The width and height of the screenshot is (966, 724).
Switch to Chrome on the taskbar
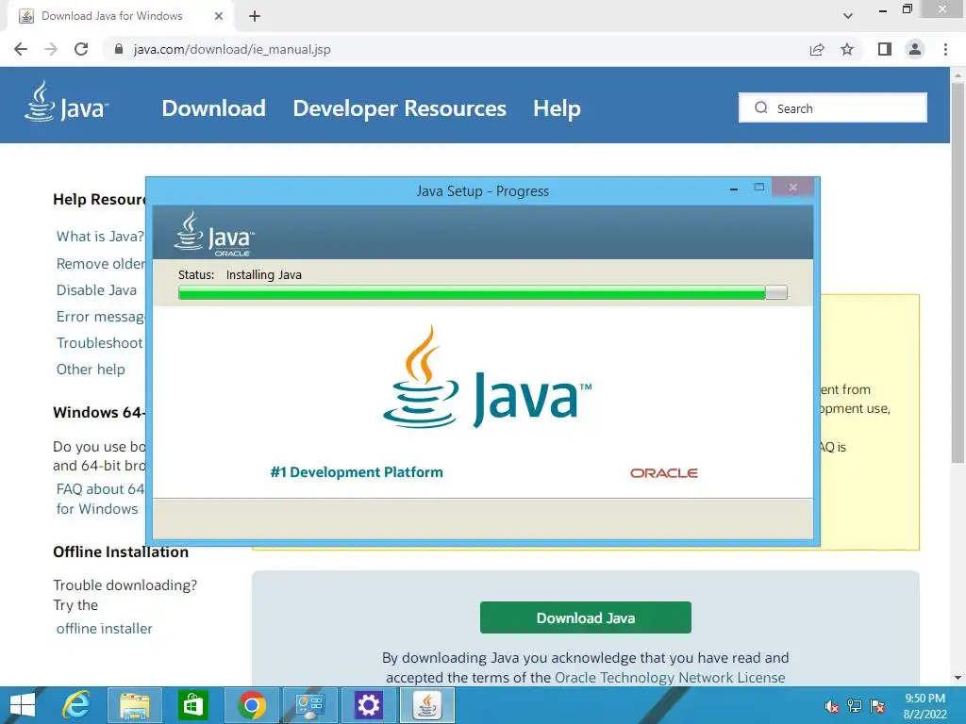click(251, 705)
